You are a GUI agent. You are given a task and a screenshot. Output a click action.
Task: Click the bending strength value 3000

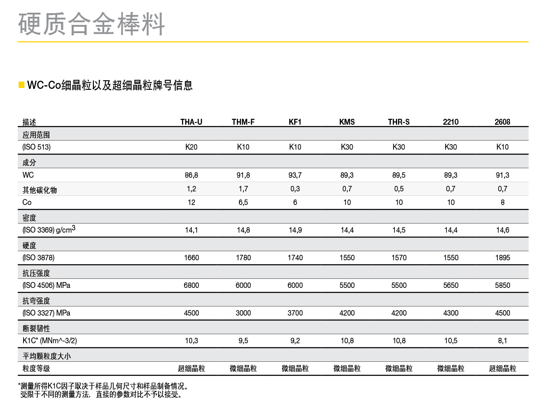pyautogui.click(x=243, y=313)
